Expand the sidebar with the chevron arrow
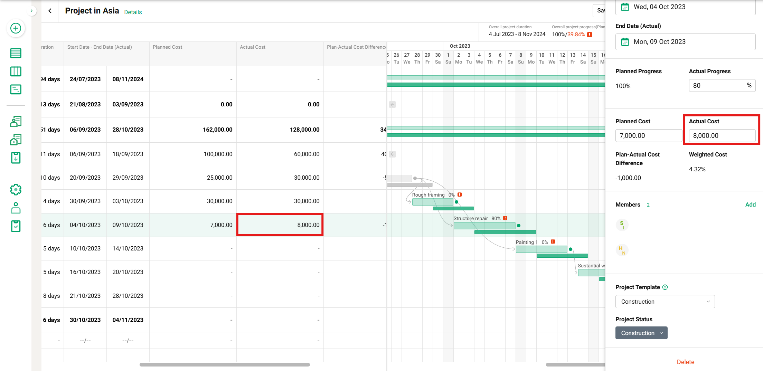The height and width of the screenshot is (371, 763). 31,11
